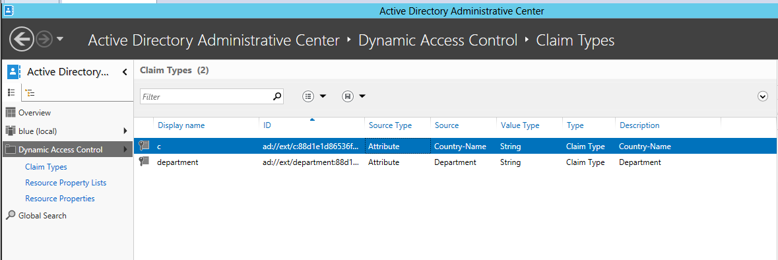The width and height of the screenshot is (778, 260).
Task: Click breadcrumb arrow before Claim Types
Action: (x=527, y=40)
